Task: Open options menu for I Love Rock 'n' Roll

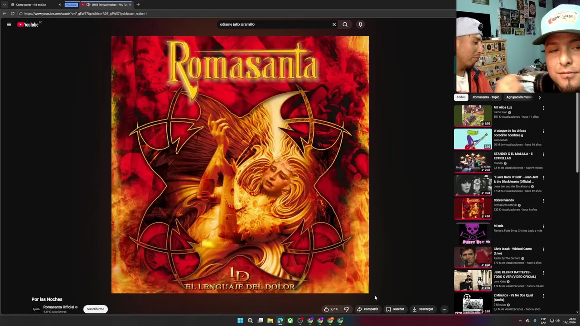Action: (x=543, y=178)
